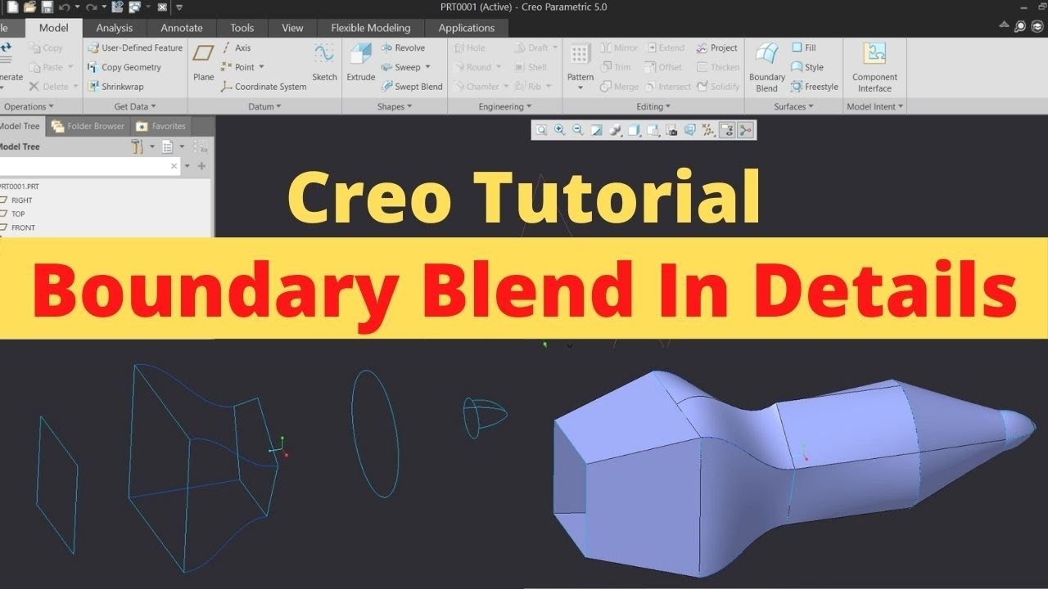The width and height of the screenshot is (1048, 589).
Task: Launch the Freestyle tool
Action: (815, 87)
